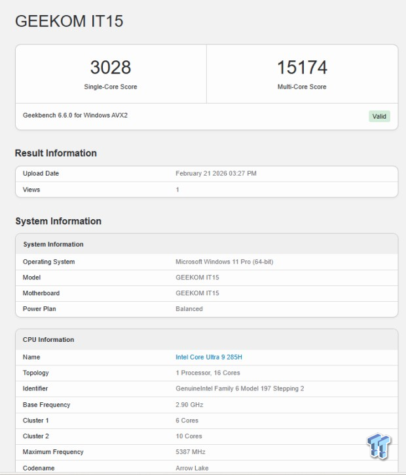Click the Result Information heading
This screenshot has height=475, width=406.
pos(56,153)
